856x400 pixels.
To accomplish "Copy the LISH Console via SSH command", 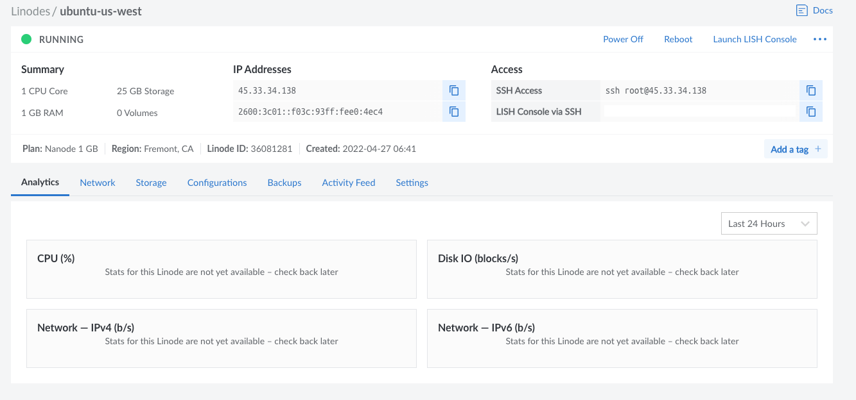I will (811, 112).
